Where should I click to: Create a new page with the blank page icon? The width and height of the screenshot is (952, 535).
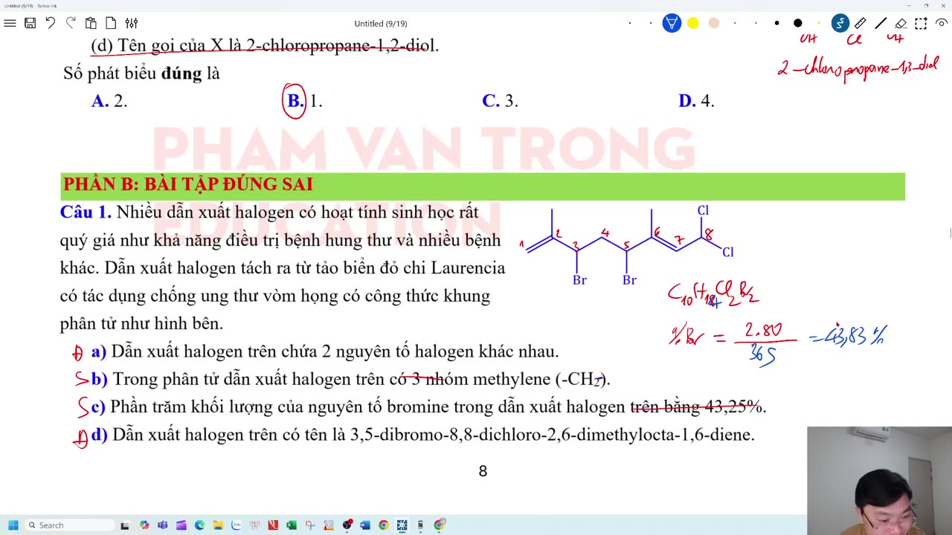(x=111, y=23)
